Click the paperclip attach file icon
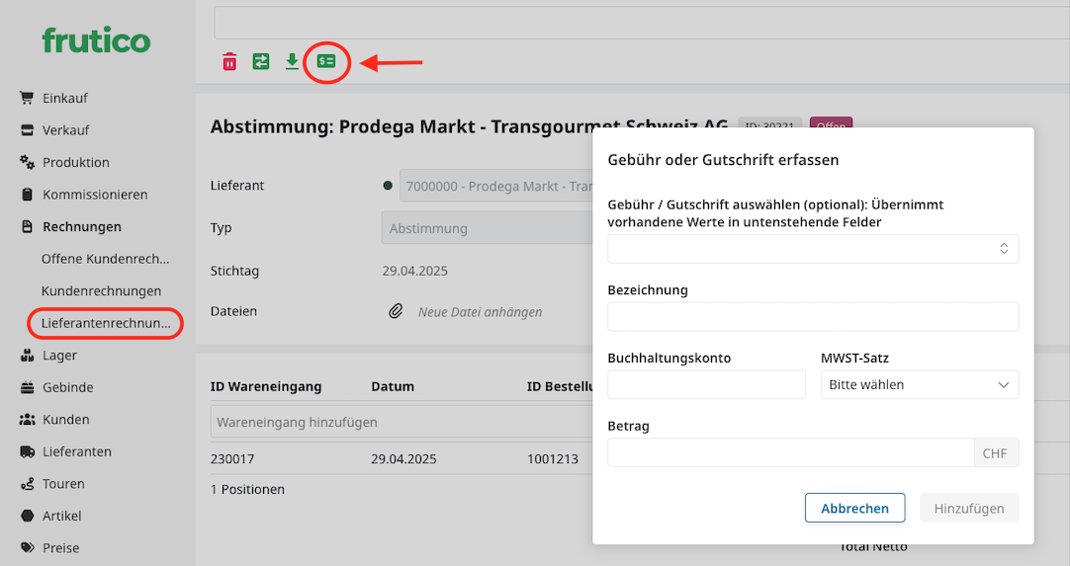The image size is (1070, 566). tap(396, 311)
